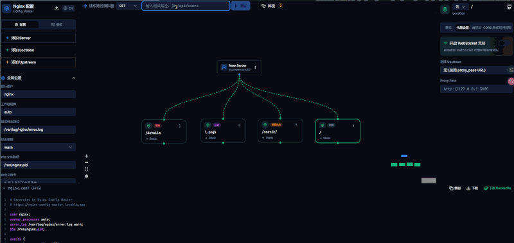This screenshot has width=514, height=243.
Task: Select the New Server node
Action: point(239,67)
